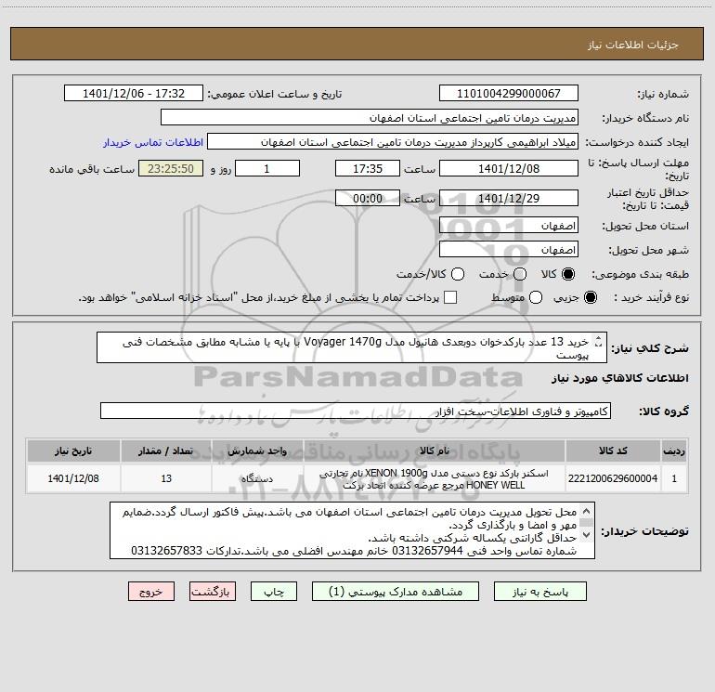The height and width of the screenshot is (692, 715).
Task: Click the remaining days field showing 1
Action: 267,168
